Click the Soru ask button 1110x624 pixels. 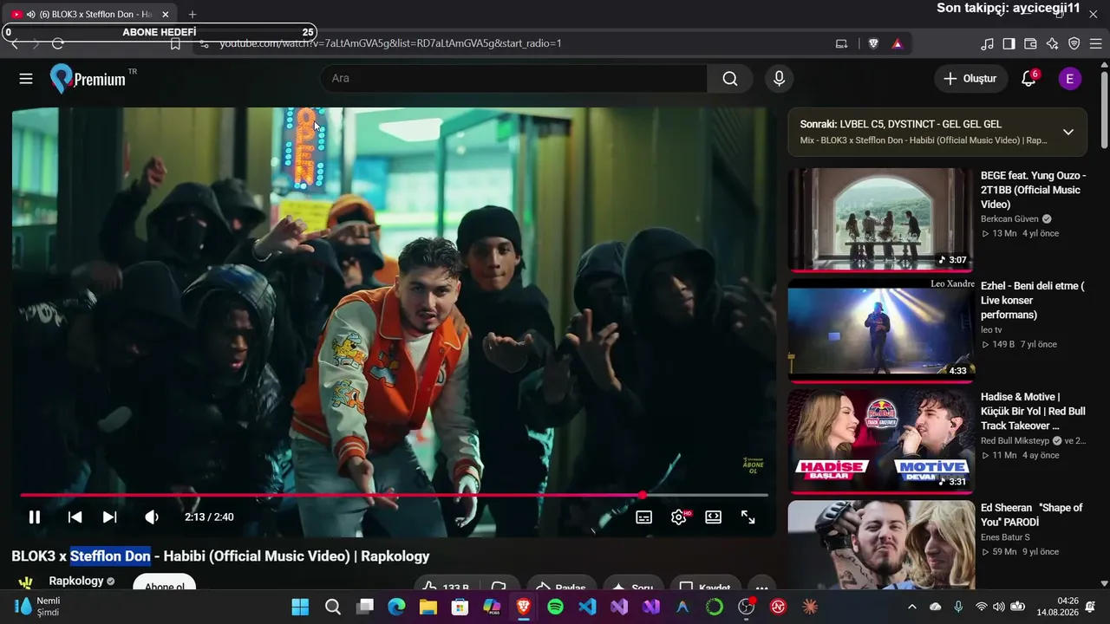point(633,582)
